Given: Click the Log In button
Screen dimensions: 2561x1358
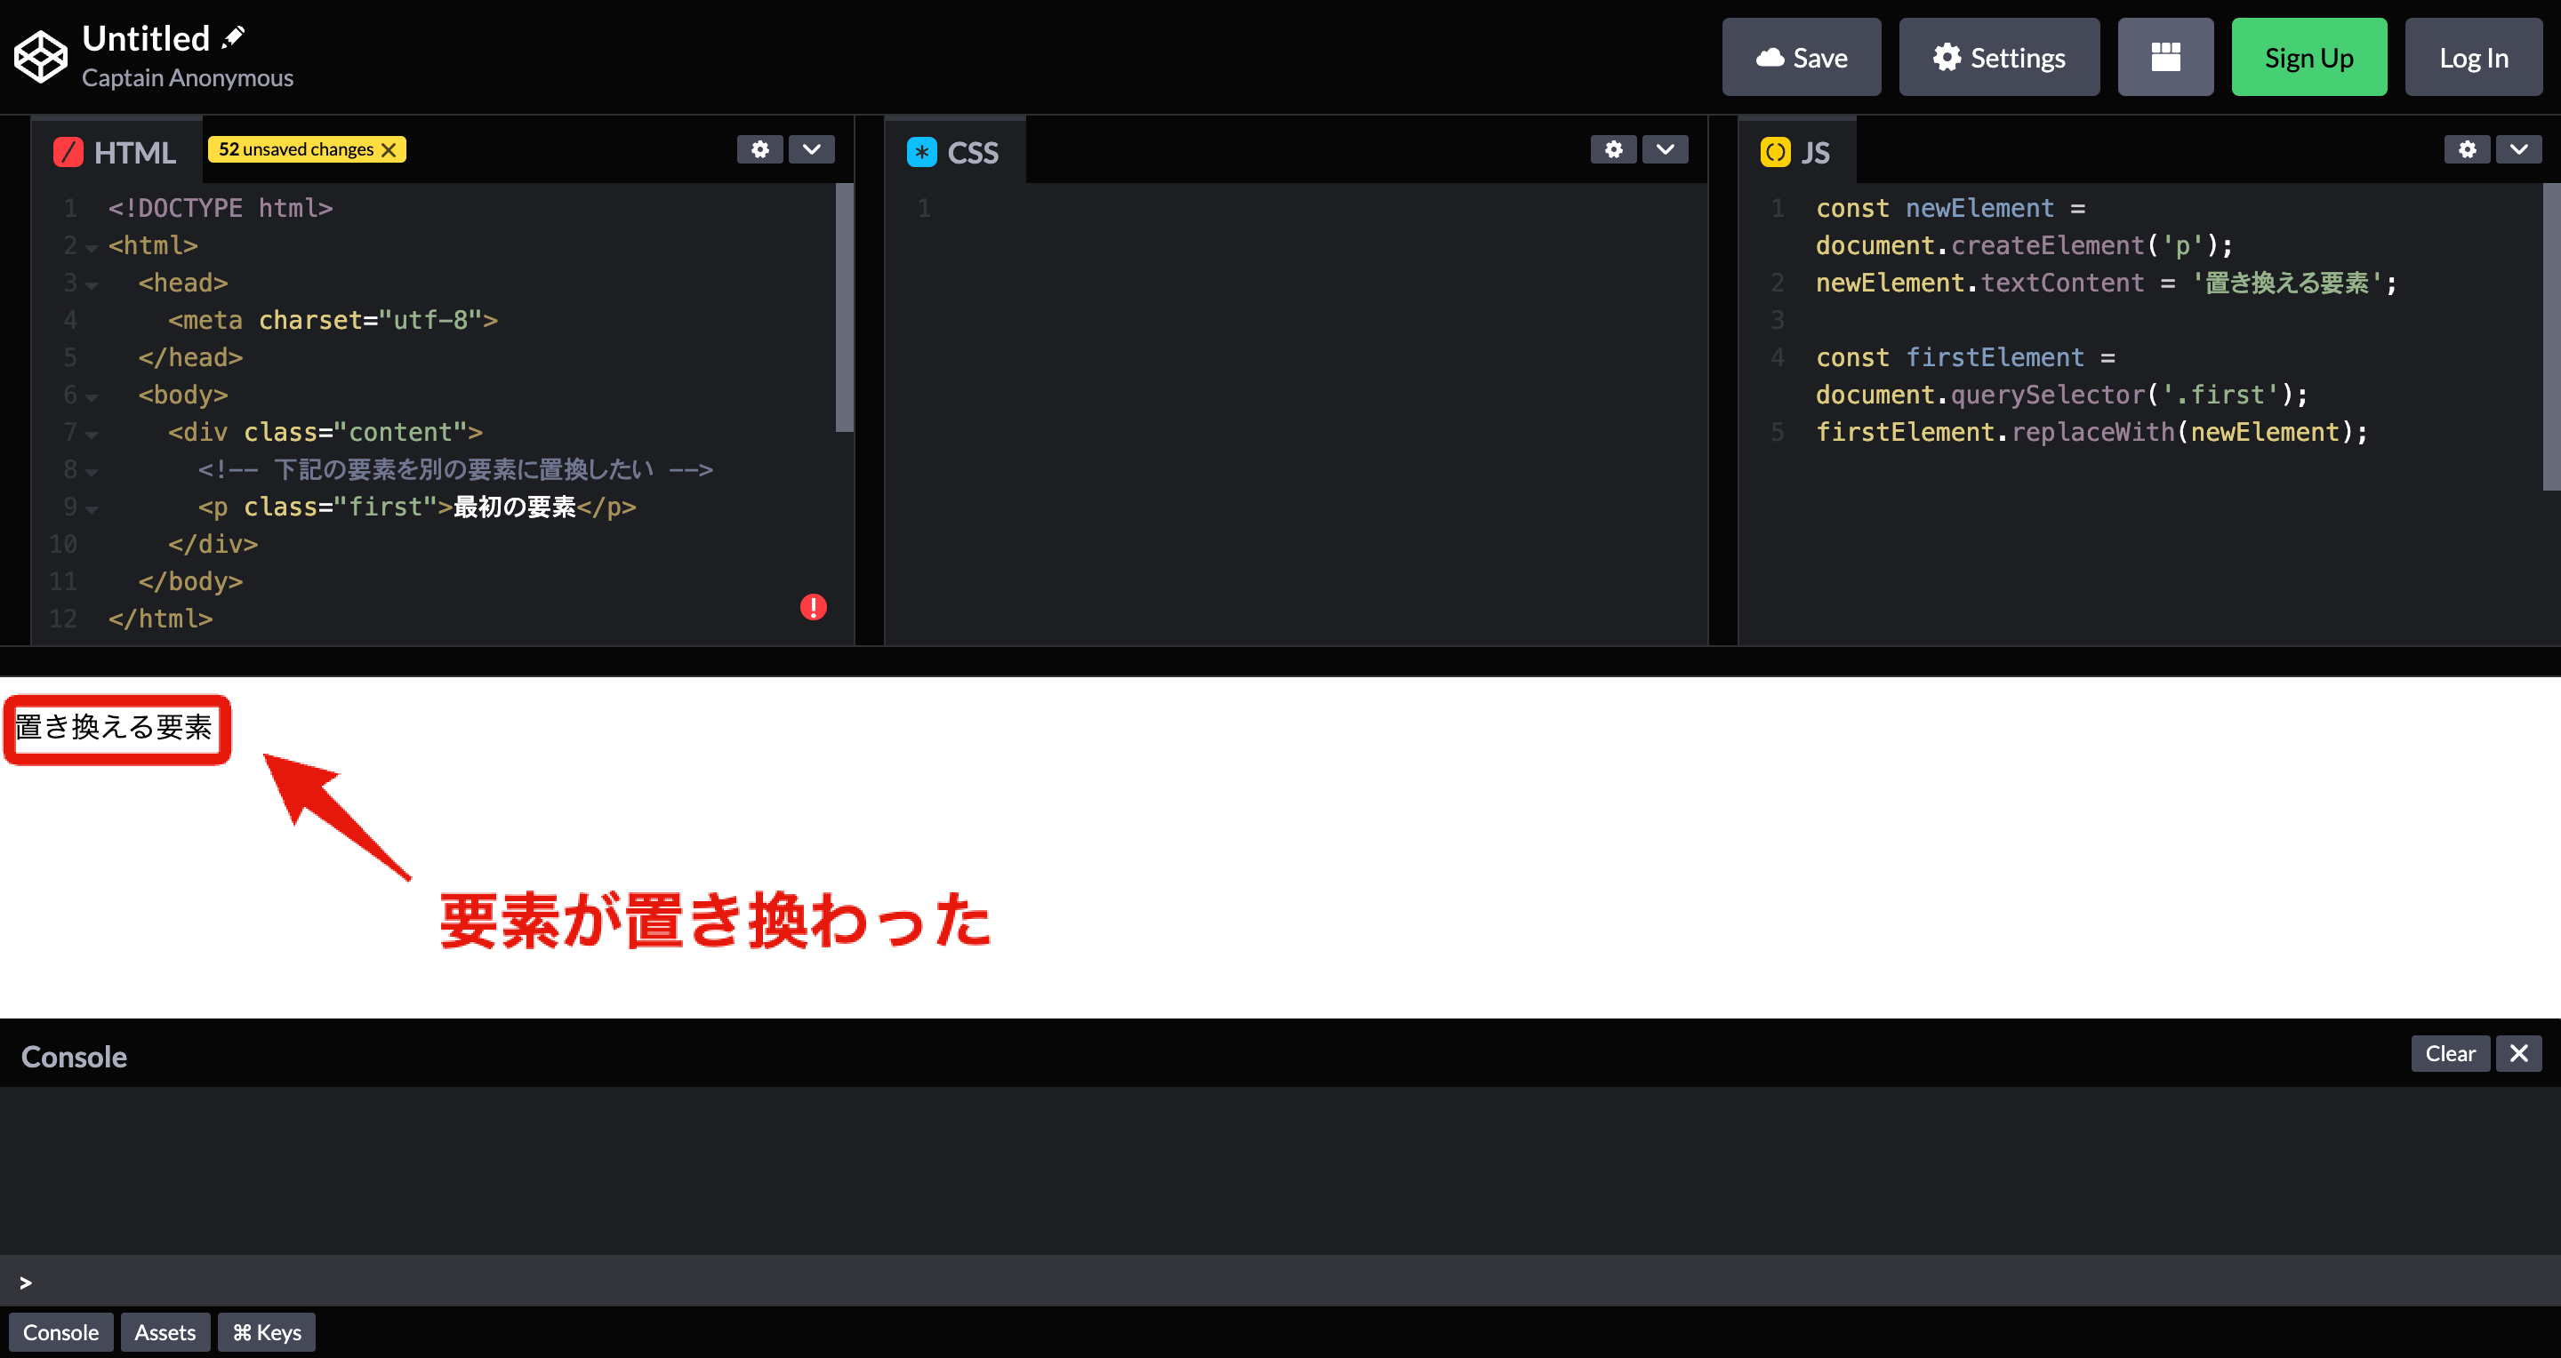Looking at the screenshot, I should (x=2474, y=57).
